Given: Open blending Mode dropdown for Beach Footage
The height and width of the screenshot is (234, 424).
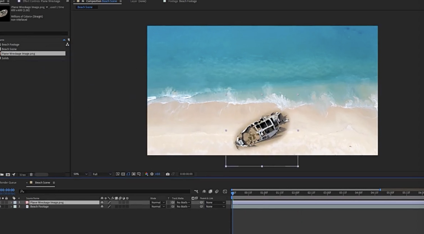Looking at the screenshot, I should point(158,207).
